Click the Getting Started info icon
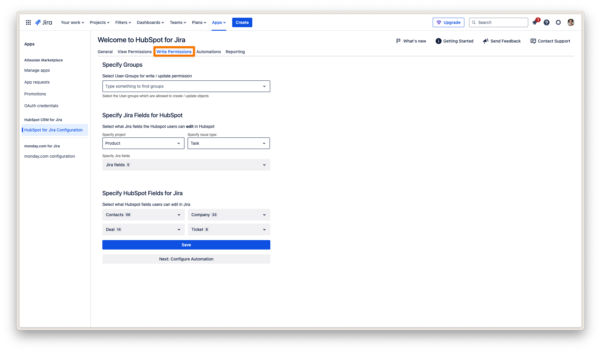The image size is (601, 352). pyautogui.click(x=438, y=41)
